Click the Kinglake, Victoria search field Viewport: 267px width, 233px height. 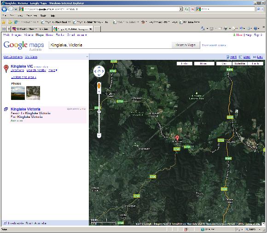[110, 45]
